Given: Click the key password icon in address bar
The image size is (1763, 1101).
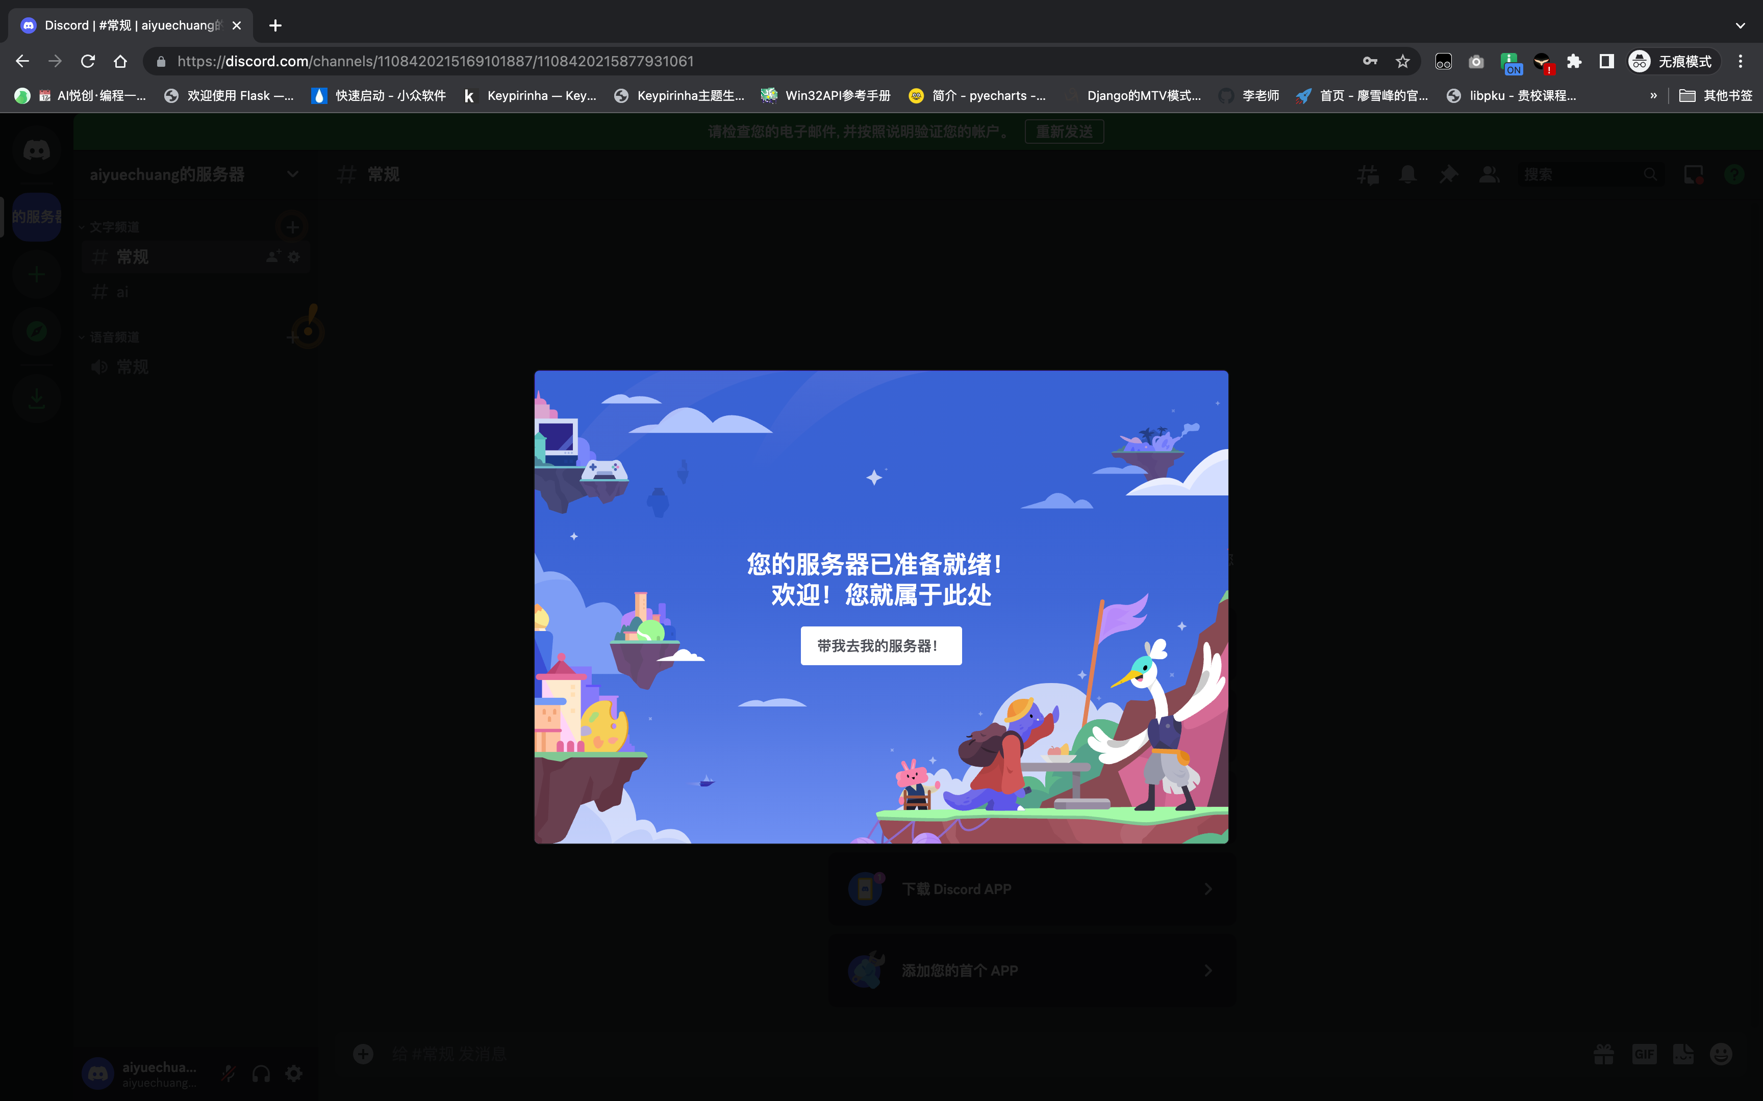Looking at the screenshot, I should pyautogui.click(x=1370, y=61).
